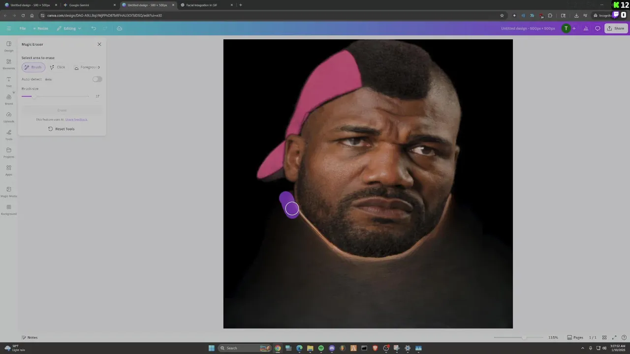
Task: Open the Projects panel in the sidebar
Action: (x=9, y=153)
